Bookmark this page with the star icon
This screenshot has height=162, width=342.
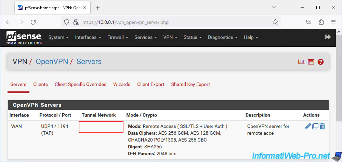click(x=275, y=22)
